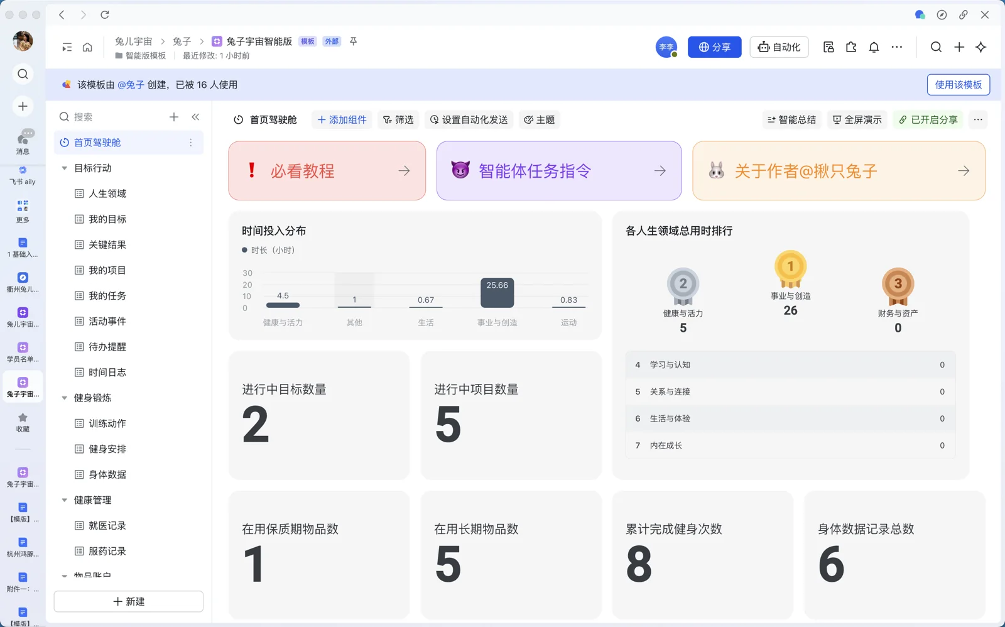1005x627 pixels.
Task: Open the plugin puzzle icon
Action: pyautogui.click(x=851, y=47)
